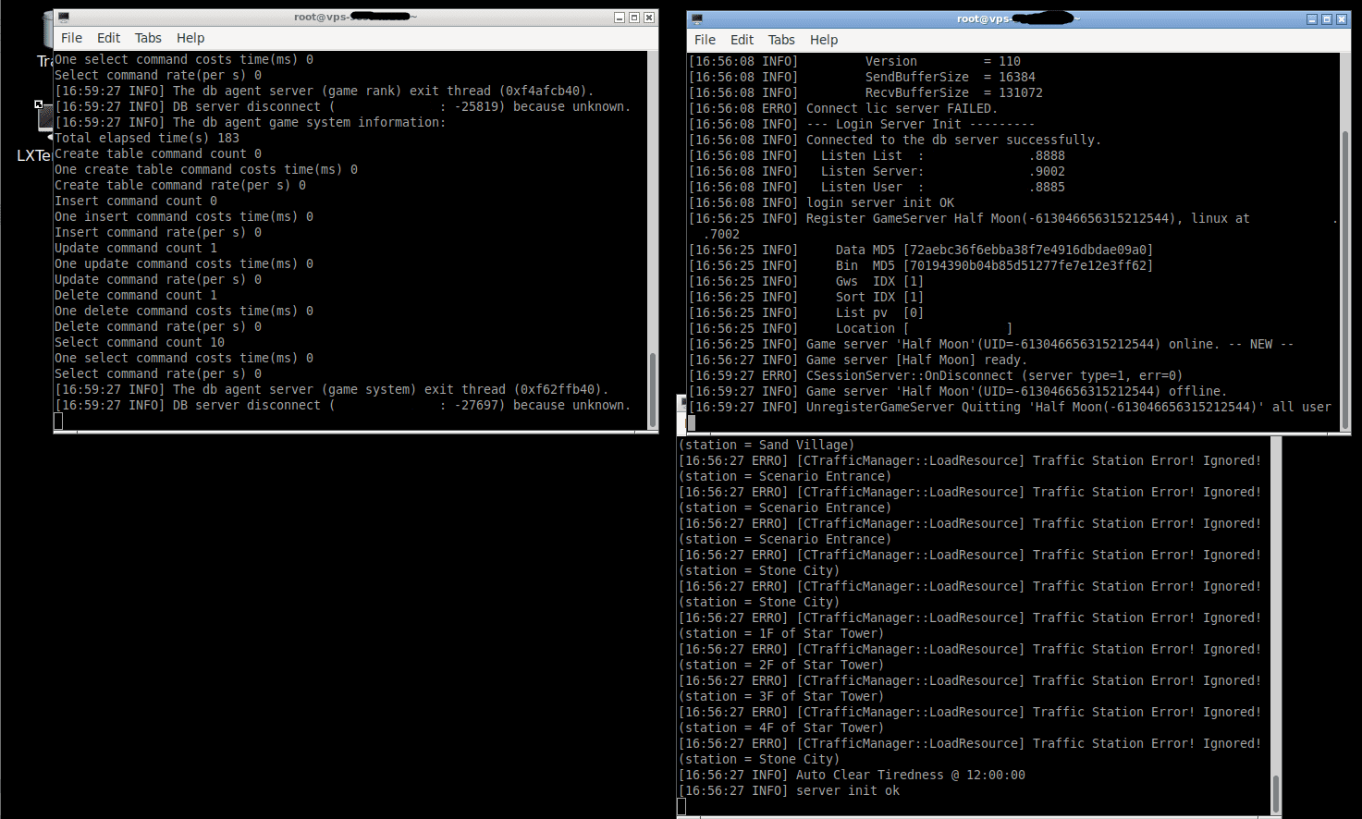Click 'Sort IDX [1]' line

click(806, 297)
